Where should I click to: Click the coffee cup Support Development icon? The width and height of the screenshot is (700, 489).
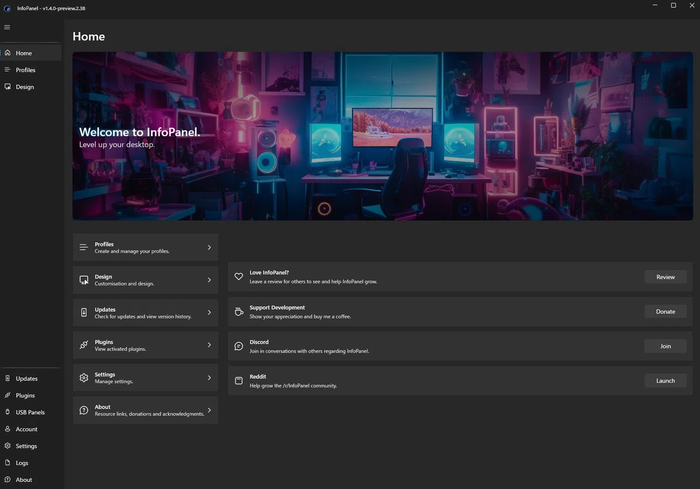point(239,312)
